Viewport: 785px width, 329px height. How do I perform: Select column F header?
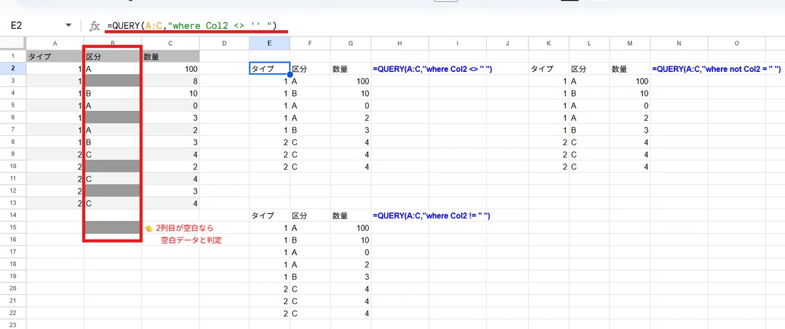click(310, 43)
